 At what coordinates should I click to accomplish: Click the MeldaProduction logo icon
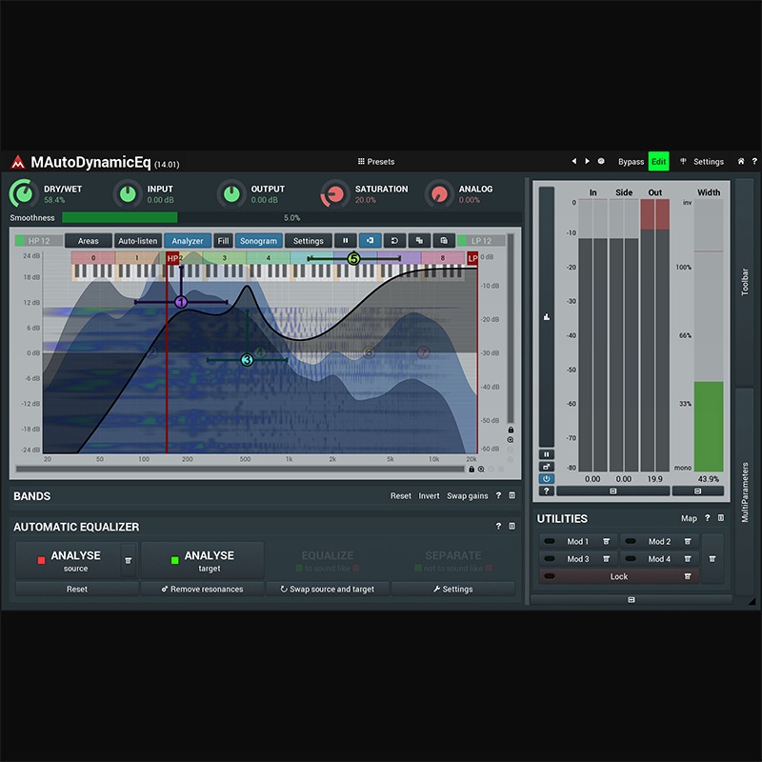click(x=18, y=162)
